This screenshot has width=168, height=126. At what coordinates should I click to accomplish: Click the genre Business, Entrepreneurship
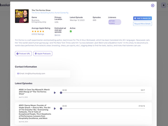coord(39,21)
